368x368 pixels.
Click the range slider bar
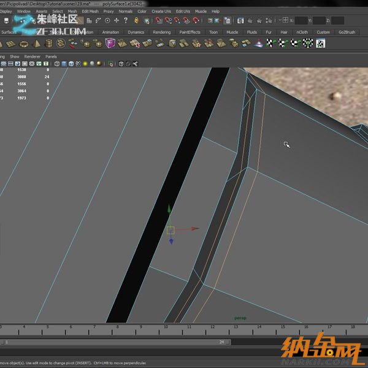(114, 342)
